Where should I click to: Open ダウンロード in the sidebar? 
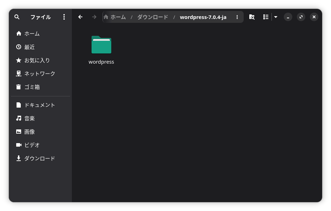tap(40, 158)
